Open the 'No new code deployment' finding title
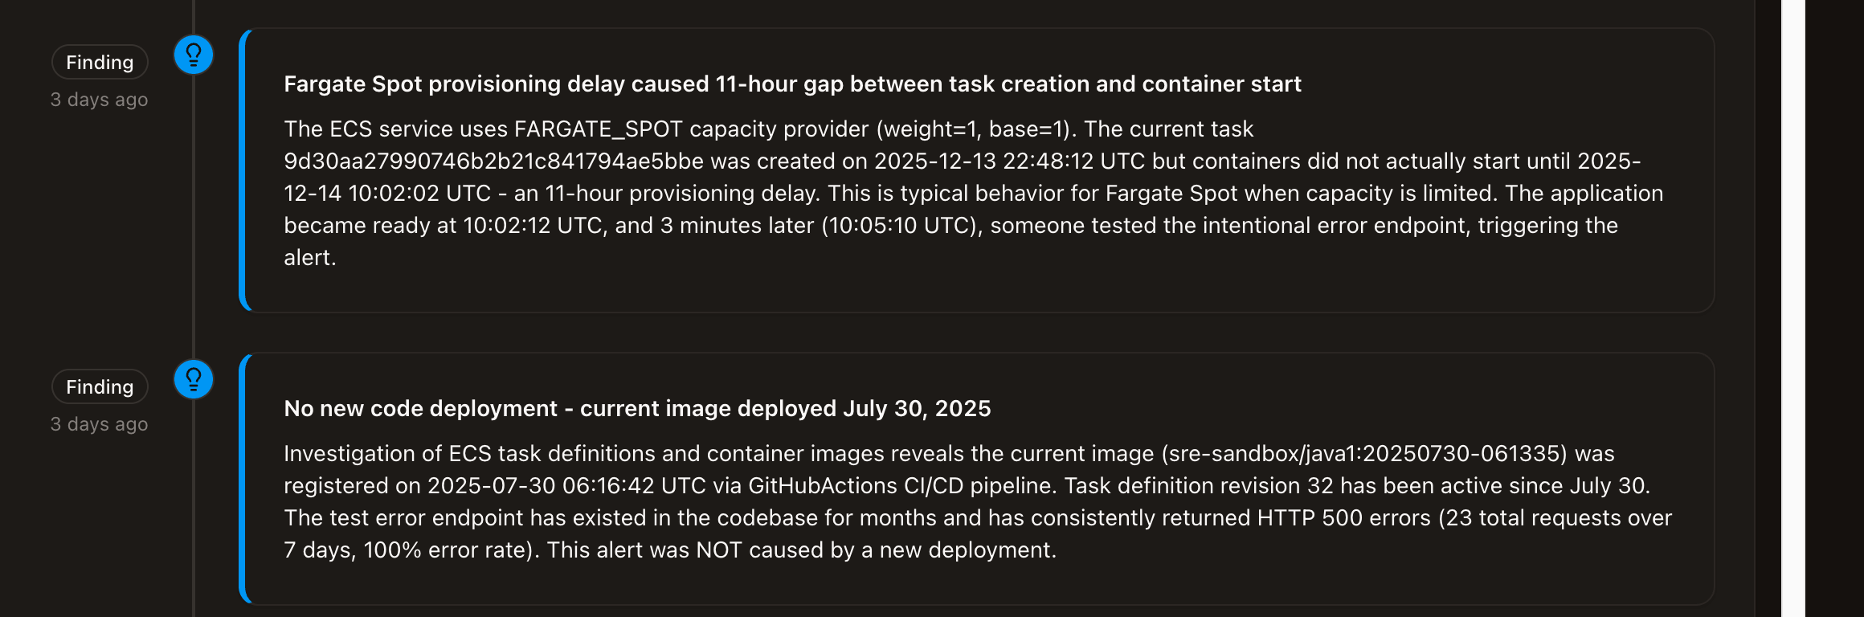 [x=637, y=409]
